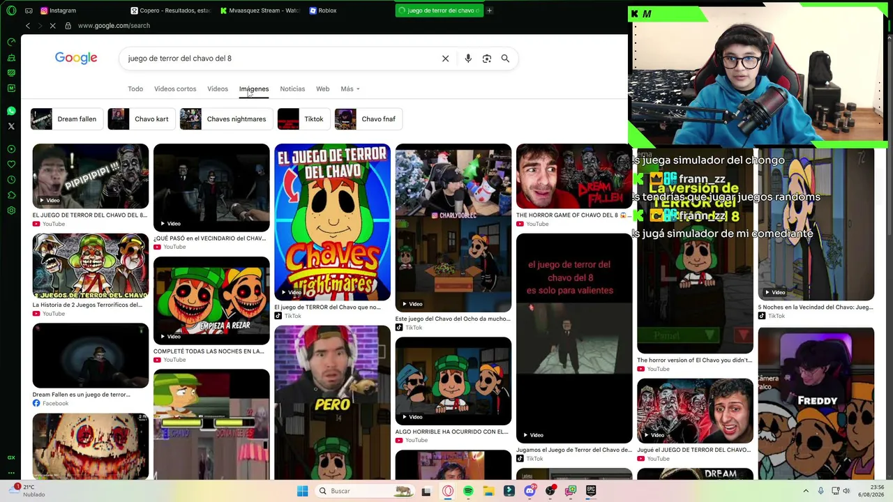Open 'La Historia de 2 Juegos Terroríficos' result
893x502 pixels.
(x=87, y=305)
